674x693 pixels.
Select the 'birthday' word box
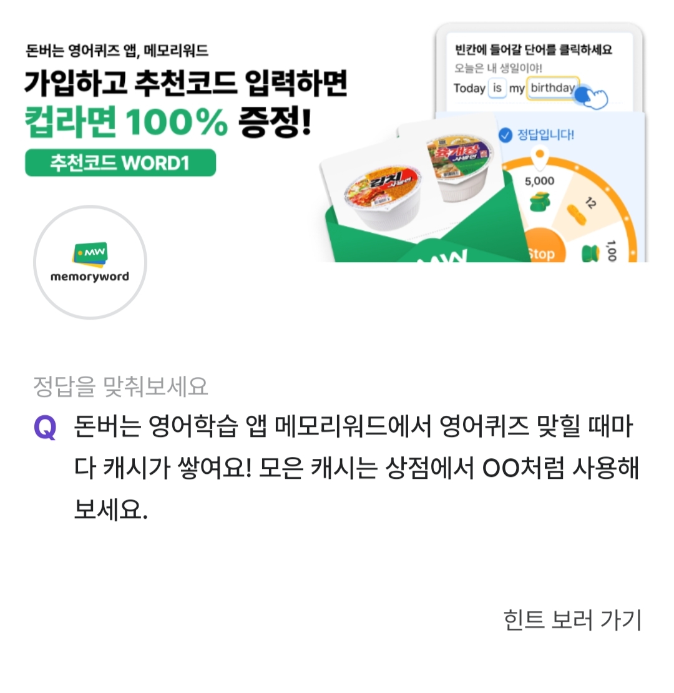coord(553,88)
